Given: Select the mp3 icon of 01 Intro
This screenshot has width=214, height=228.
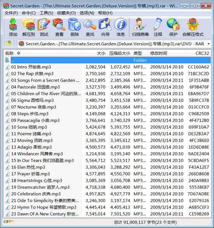Looking at the screenshot, I should click(7, 67).
